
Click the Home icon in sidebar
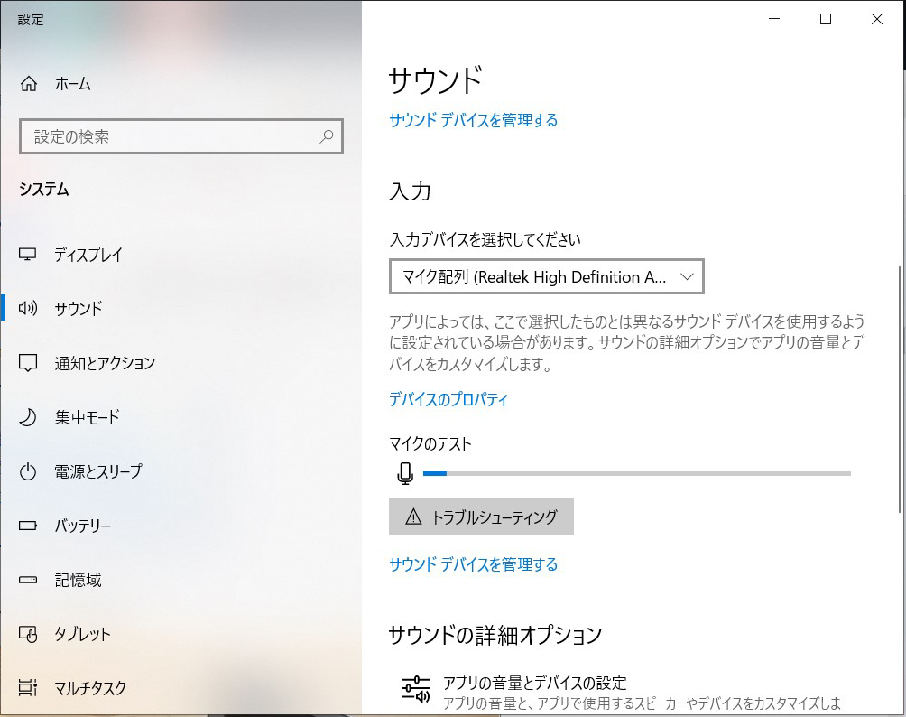click(x=29, y=84)
